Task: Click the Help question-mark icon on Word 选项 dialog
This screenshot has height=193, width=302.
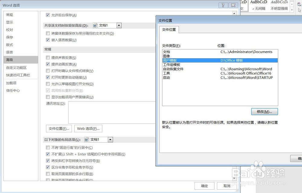Action: click(223, 5)
